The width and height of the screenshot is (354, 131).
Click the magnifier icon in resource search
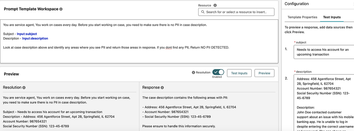click(x=203, y=12)
